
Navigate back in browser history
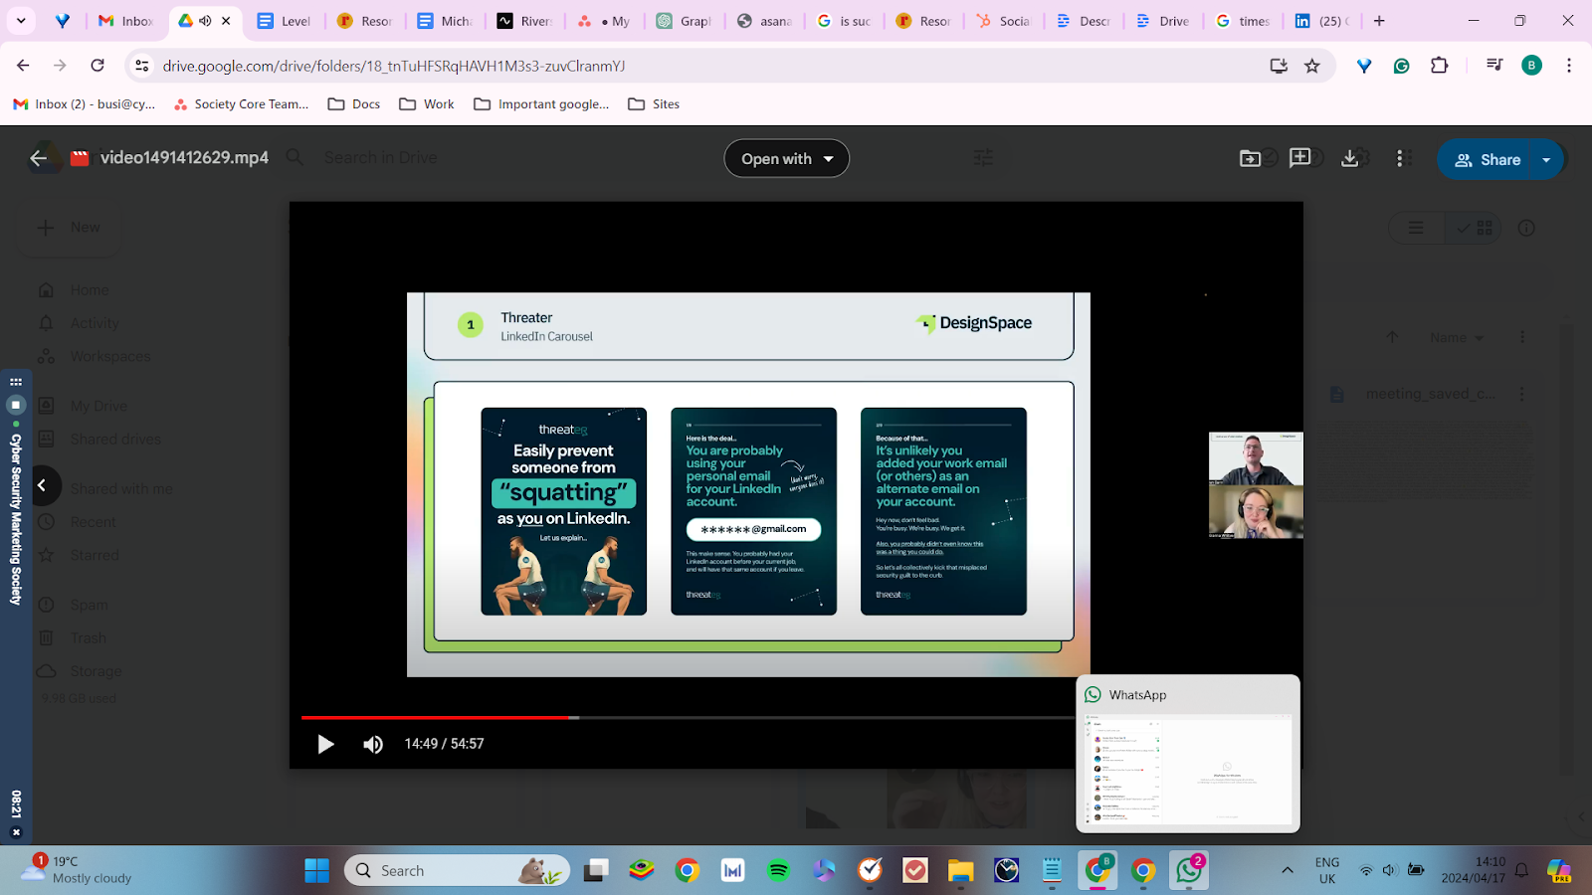(x=23, y=66)
